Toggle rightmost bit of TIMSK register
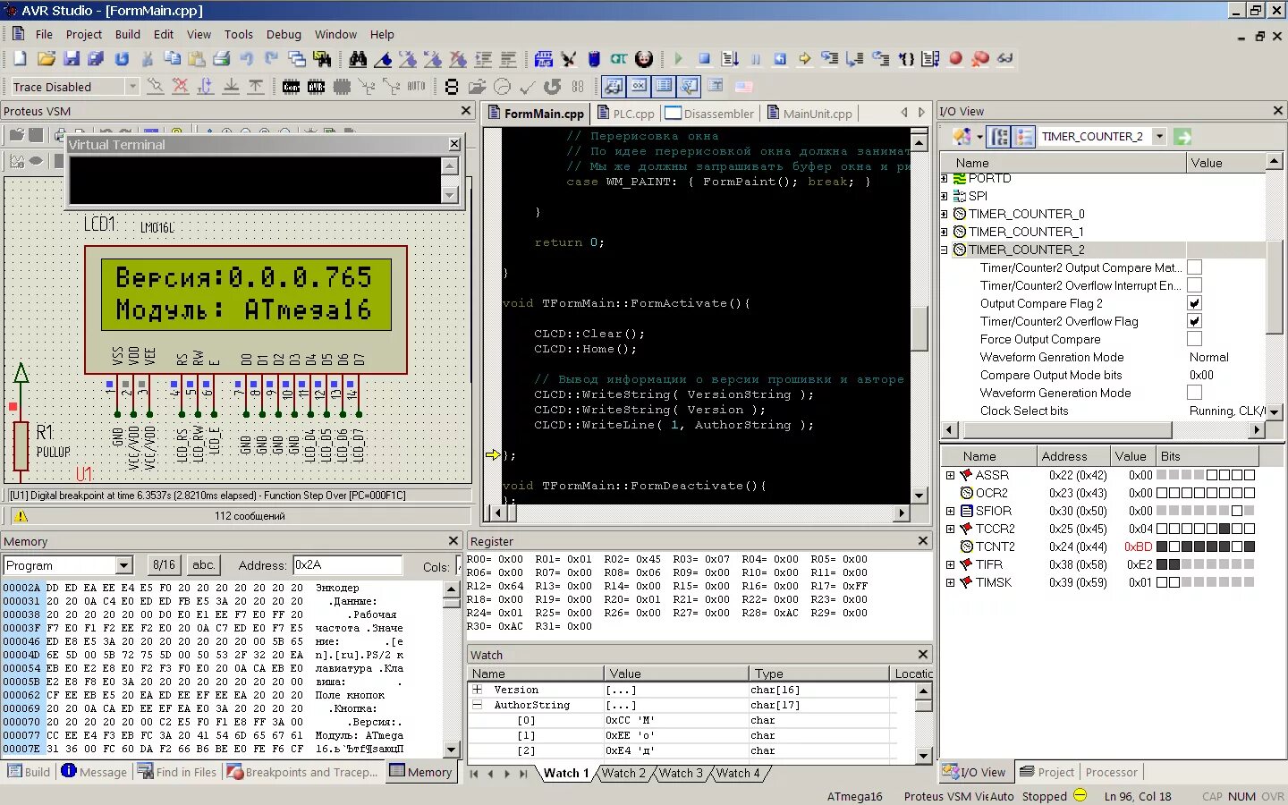 pyautogui.click(x=1250, y=582)
